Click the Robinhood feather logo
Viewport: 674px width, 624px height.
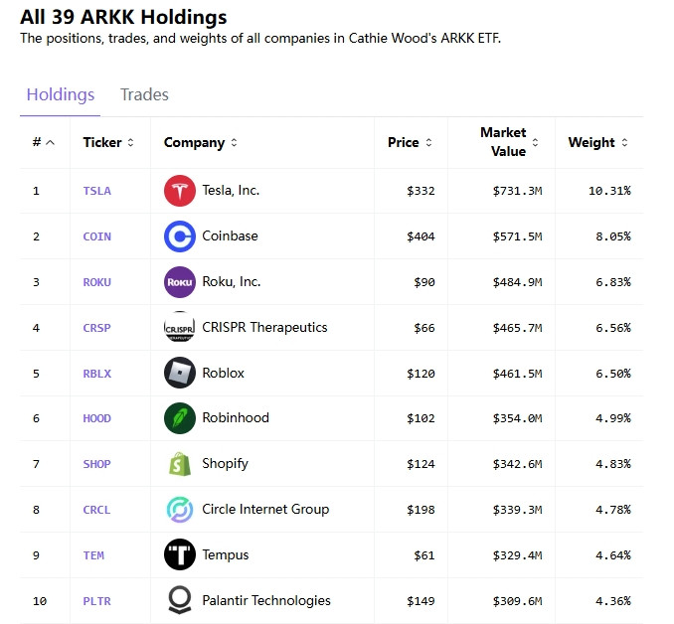pyautogui.click(x=180, y=418)
